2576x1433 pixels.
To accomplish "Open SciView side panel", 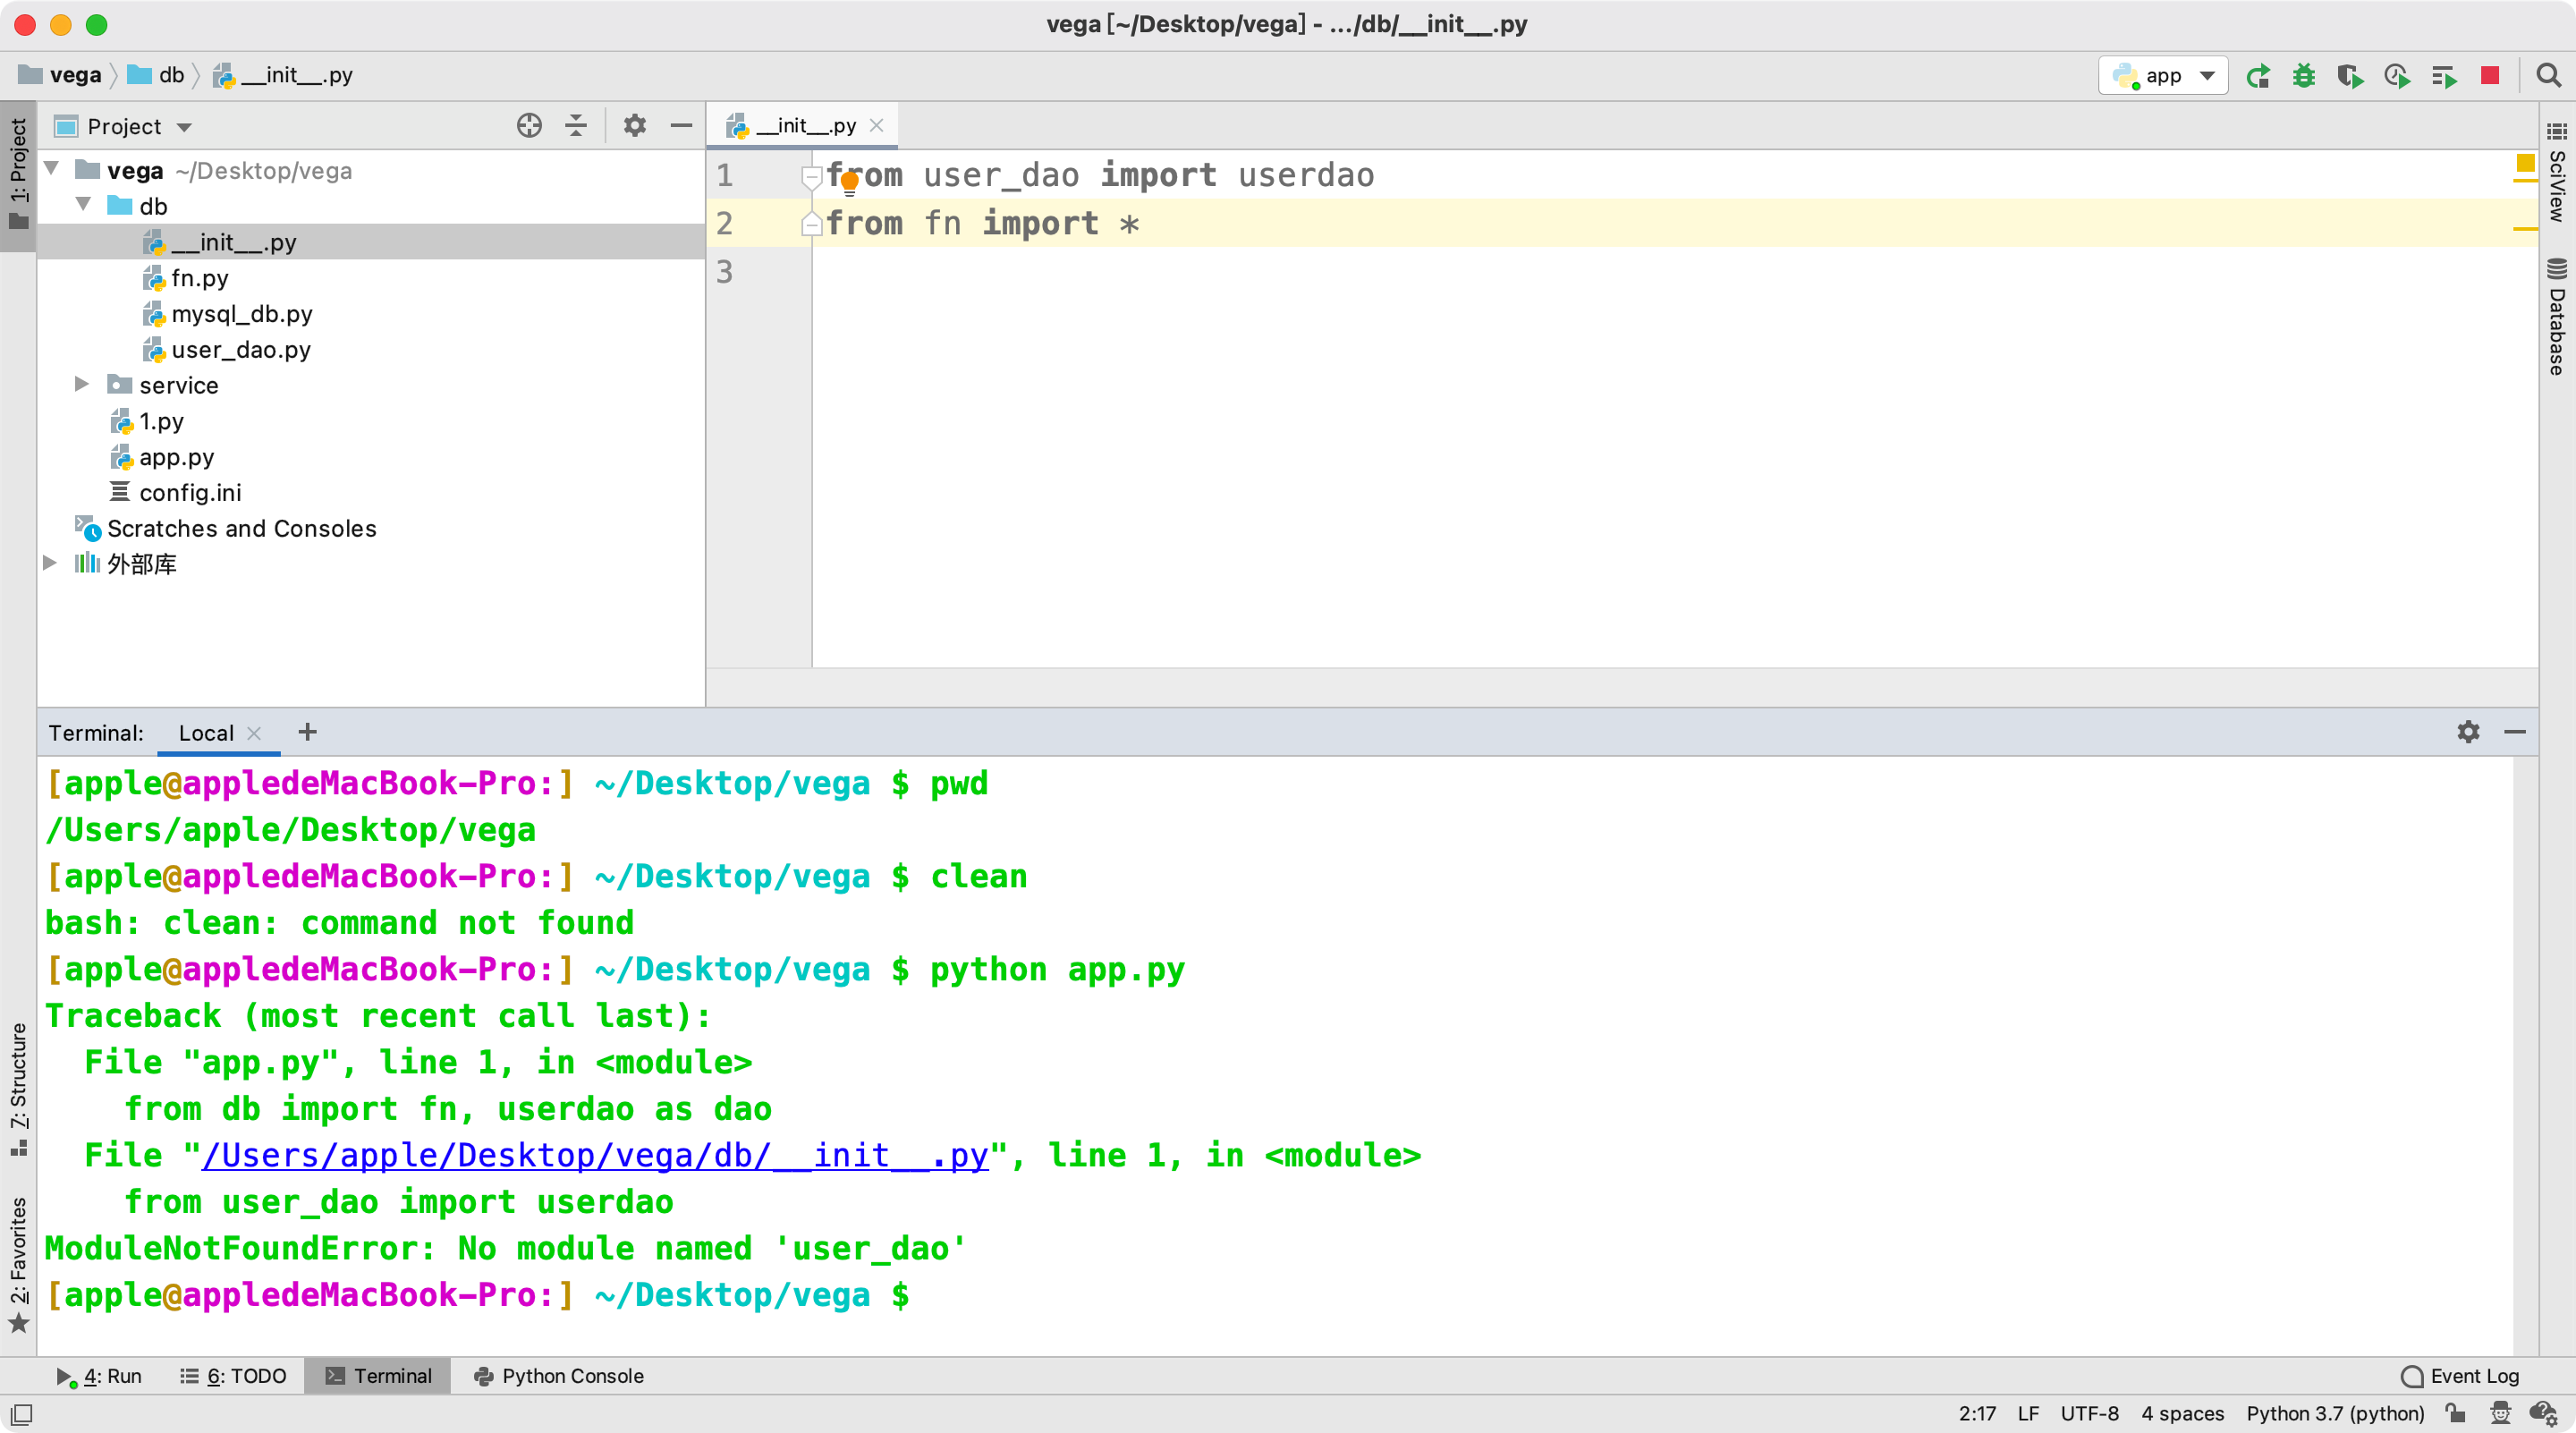I will tap(2557, 172).
